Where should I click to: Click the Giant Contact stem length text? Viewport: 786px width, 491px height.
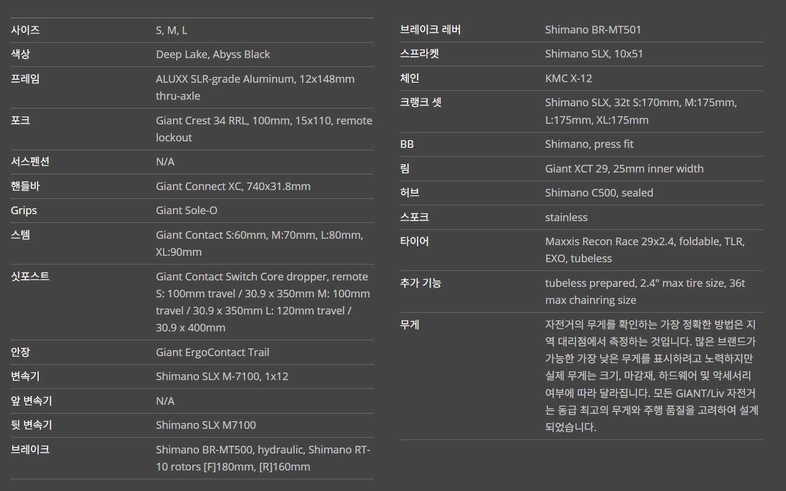click(259, 235)
